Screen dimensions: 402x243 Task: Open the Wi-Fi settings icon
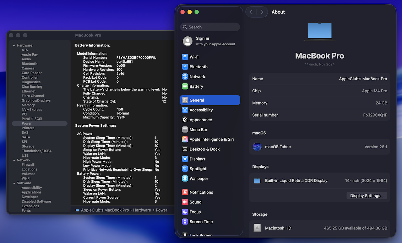(185, 57)
